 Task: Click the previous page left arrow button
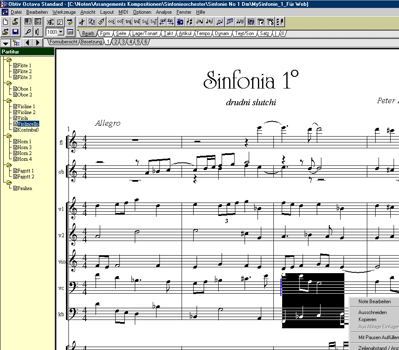click(x=28, y=42)
